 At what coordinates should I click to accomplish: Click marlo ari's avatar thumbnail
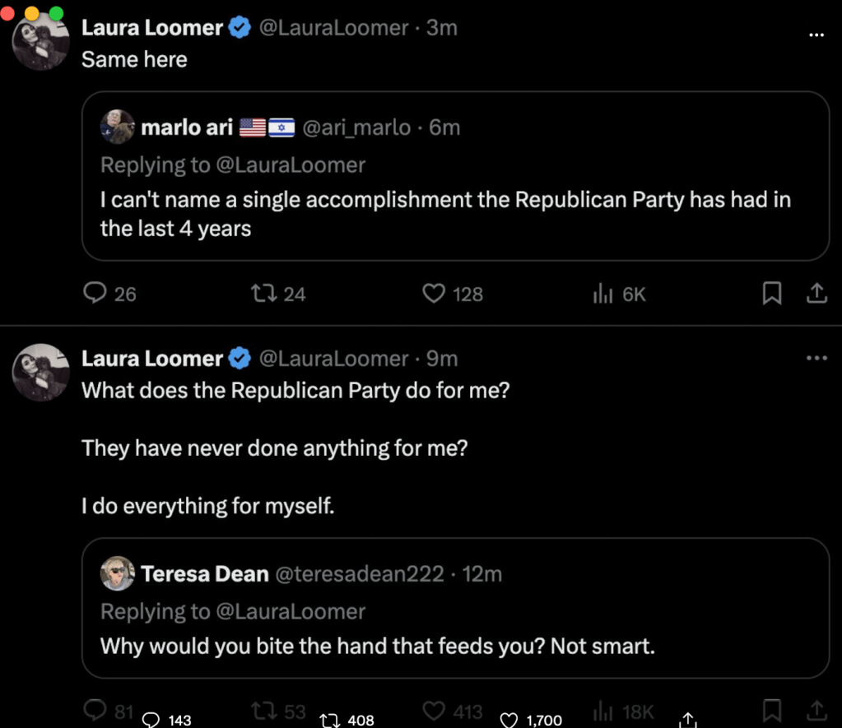pos(118,127)
